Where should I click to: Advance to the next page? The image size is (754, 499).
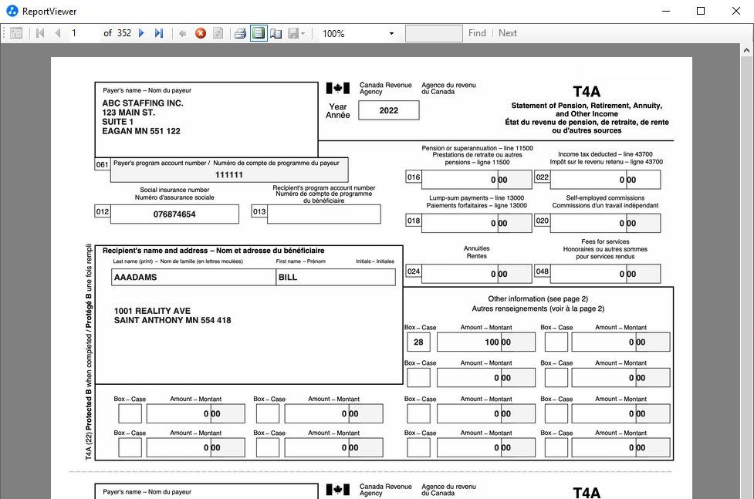pos(141,33)
